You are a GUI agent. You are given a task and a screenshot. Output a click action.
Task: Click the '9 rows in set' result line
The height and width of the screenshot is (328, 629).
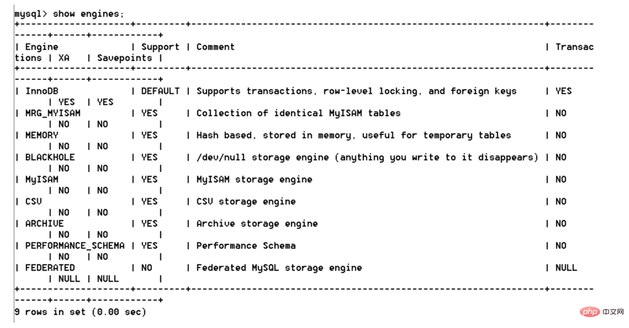(x=81, y=312)
